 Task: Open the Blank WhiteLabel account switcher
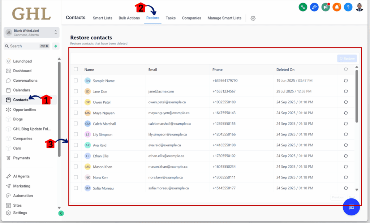point(32,32)
